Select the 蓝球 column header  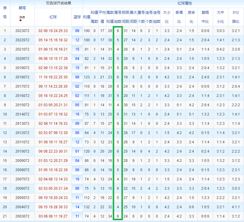coord(77,17)
